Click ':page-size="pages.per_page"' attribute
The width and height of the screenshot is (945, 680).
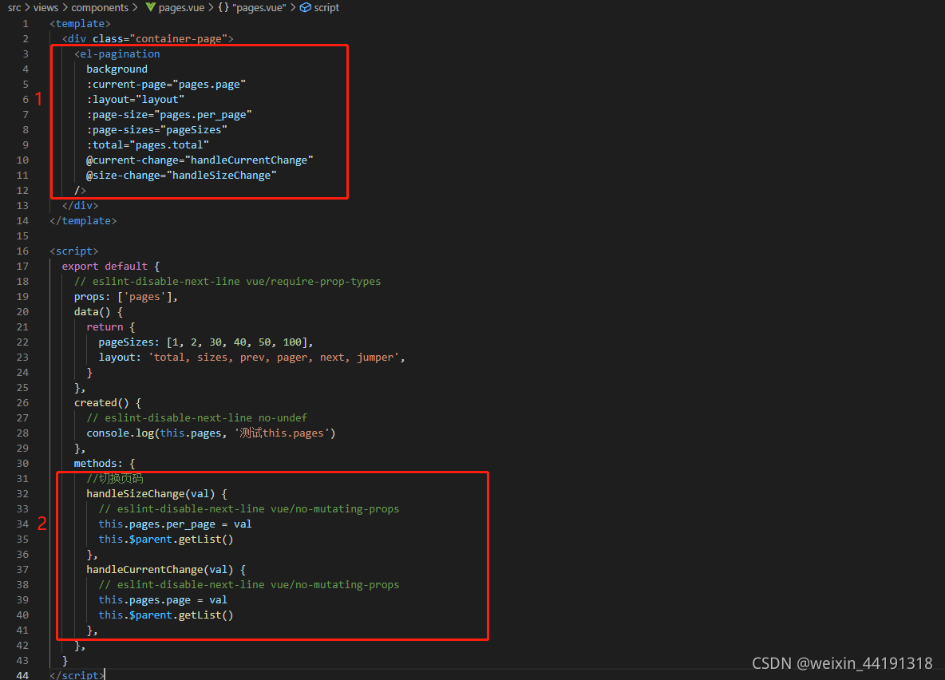pos(169,115)
